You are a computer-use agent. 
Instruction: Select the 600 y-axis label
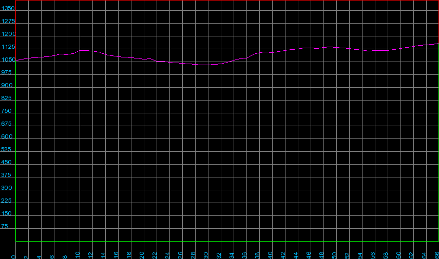click(7, 137)
